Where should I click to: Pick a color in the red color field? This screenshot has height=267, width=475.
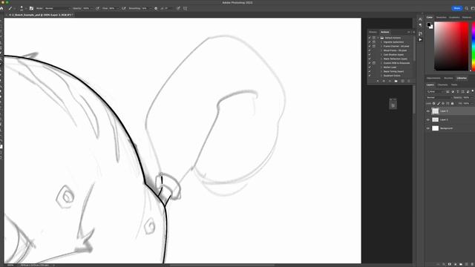click(x=451, y=46)
